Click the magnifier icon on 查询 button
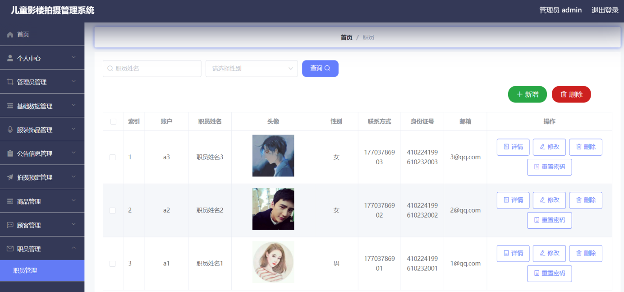The height and width of the screenshot is (292, 624). coord(327,68)
